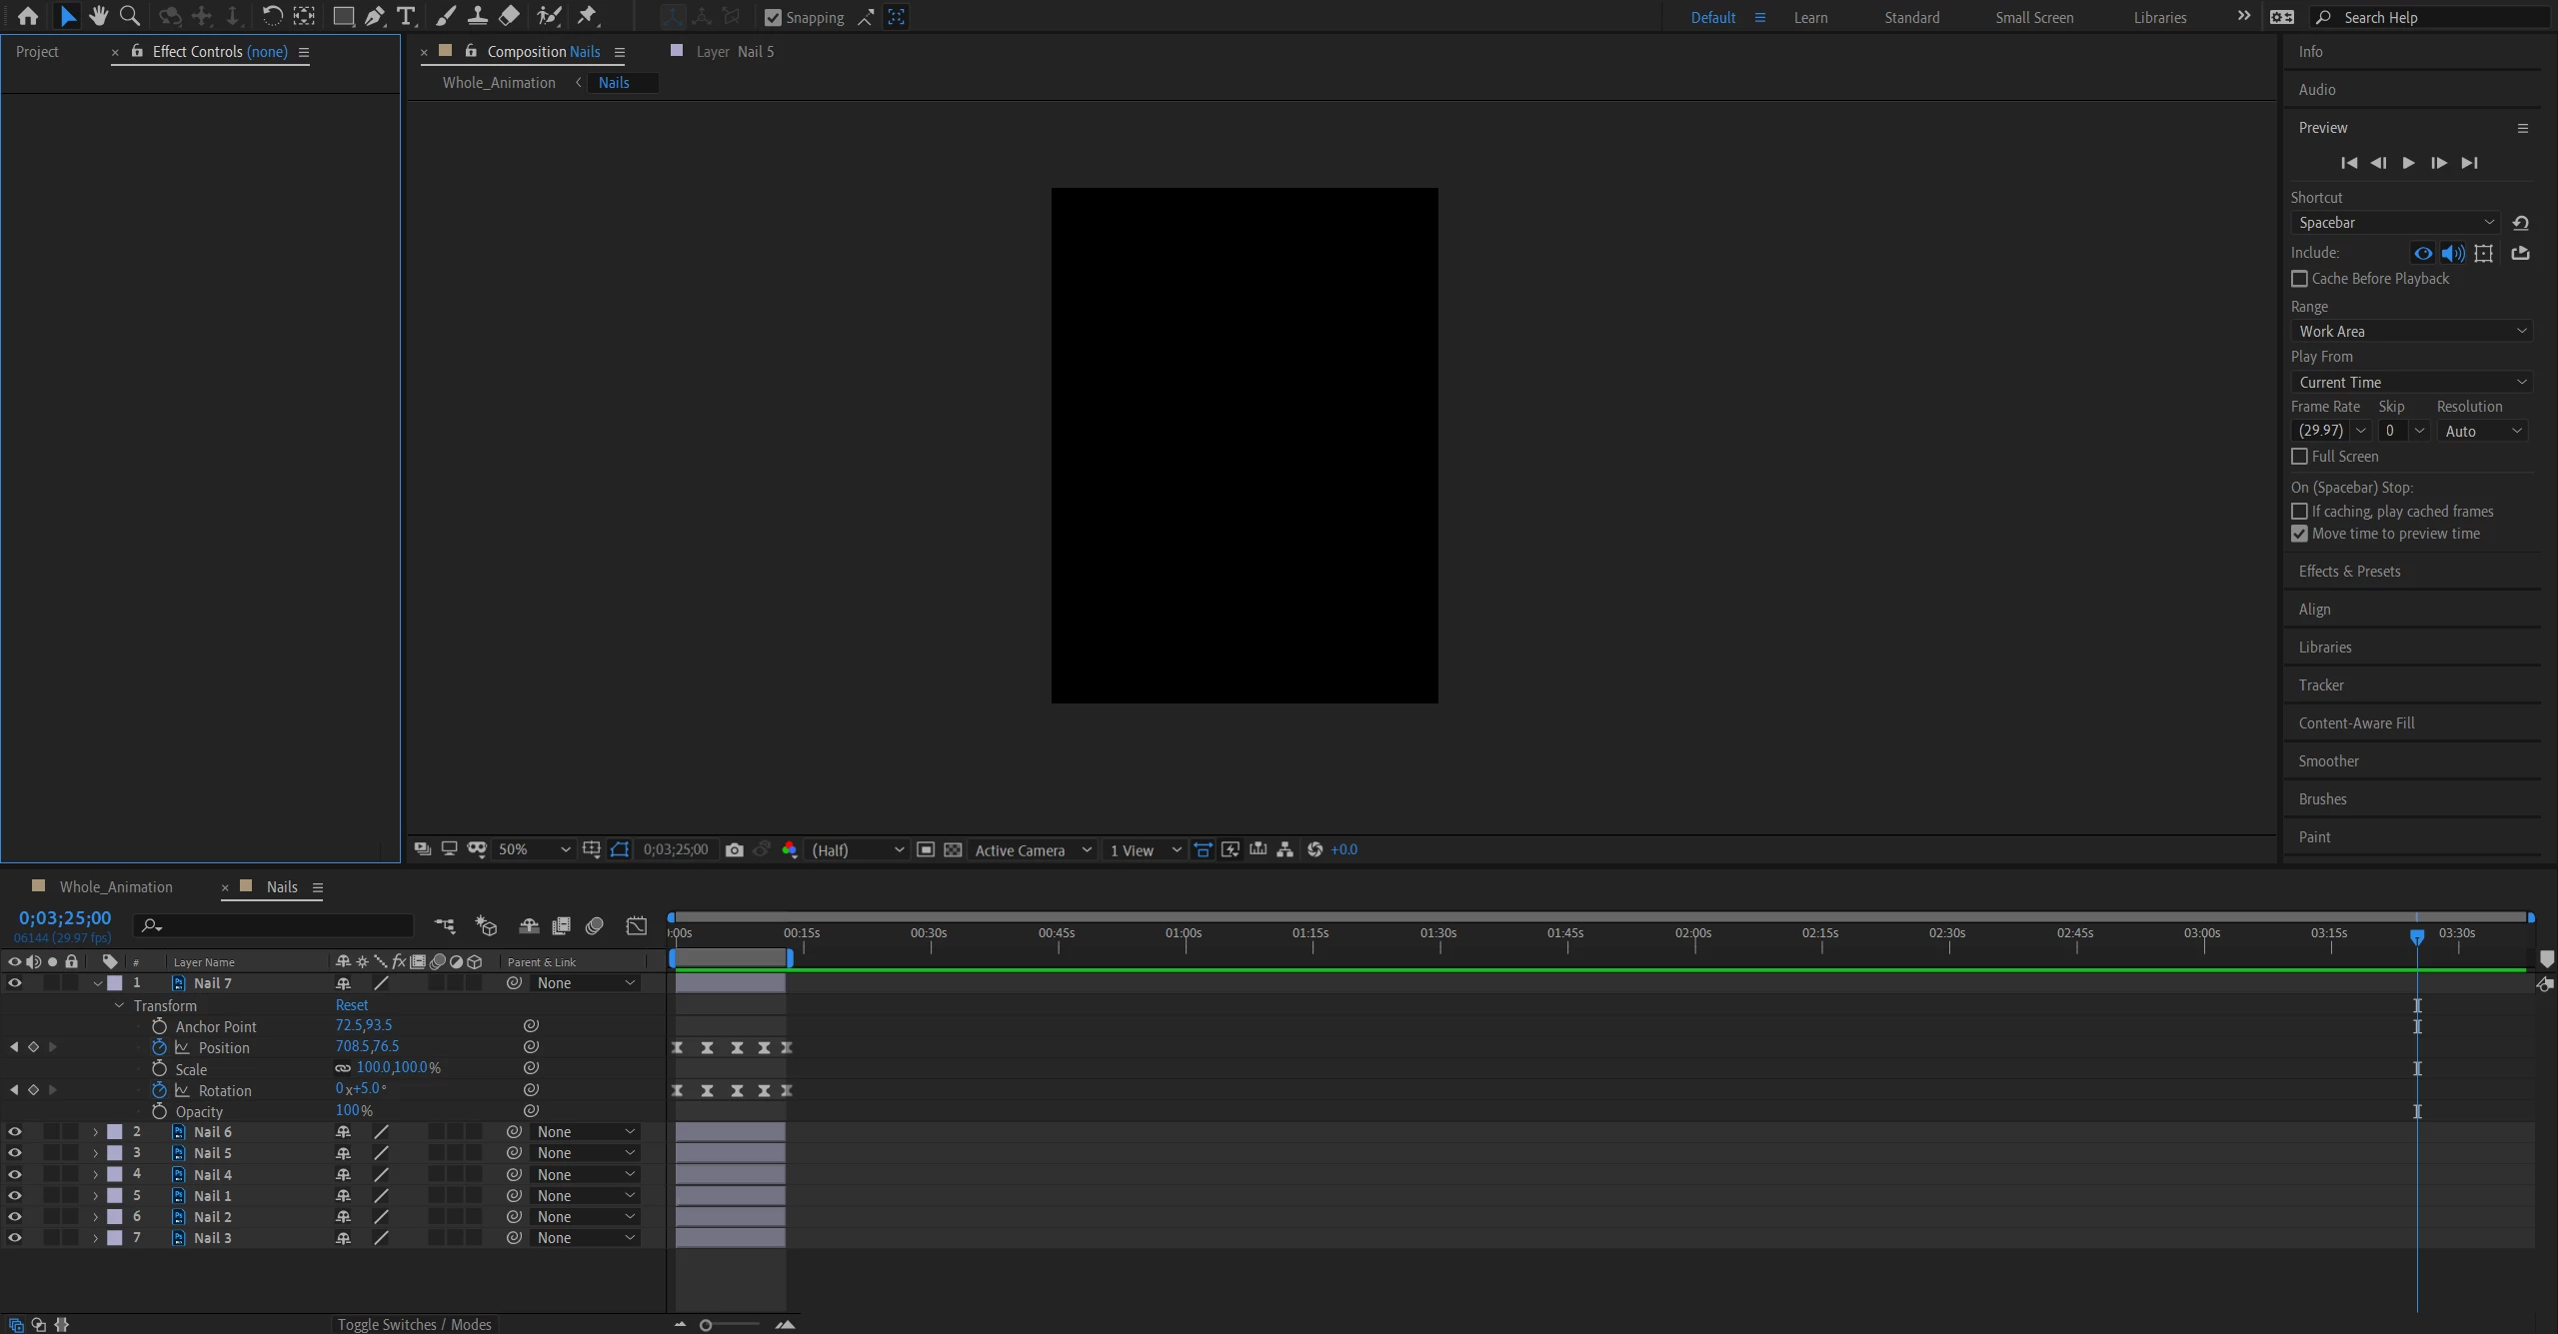This screenshot has width=2558, height=1334.
Task: Switch to the Whole_Animation timeline tab
Action: point(116,887)
